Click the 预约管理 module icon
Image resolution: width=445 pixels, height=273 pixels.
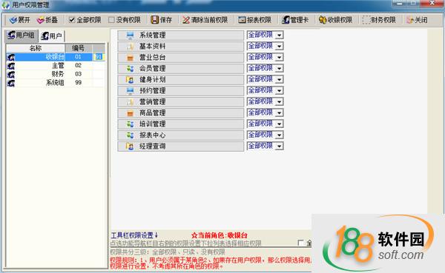[130, 91]
